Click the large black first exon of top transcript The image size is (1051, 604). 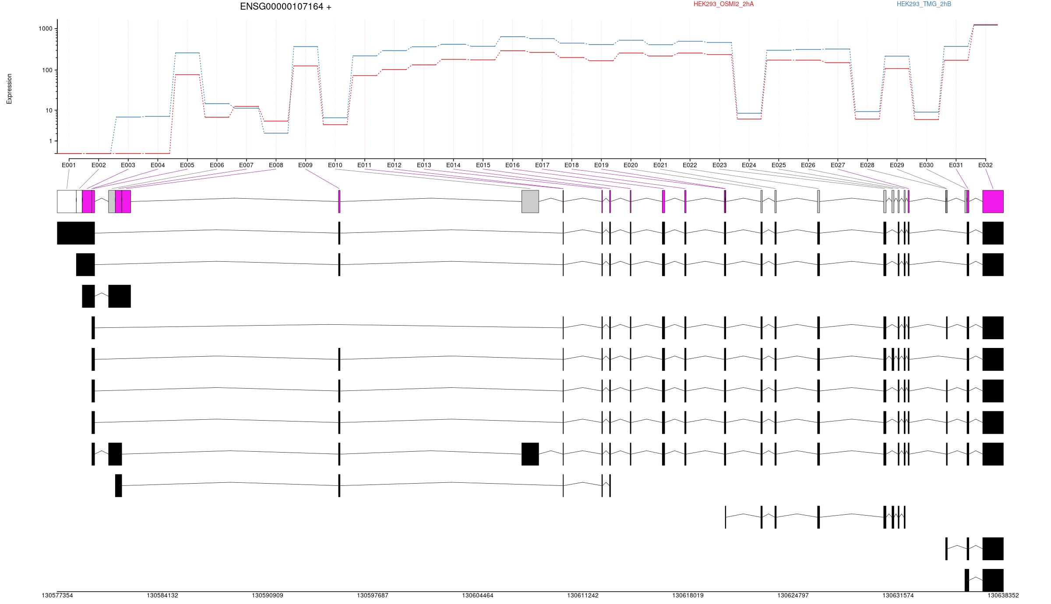tap(76, 233)
